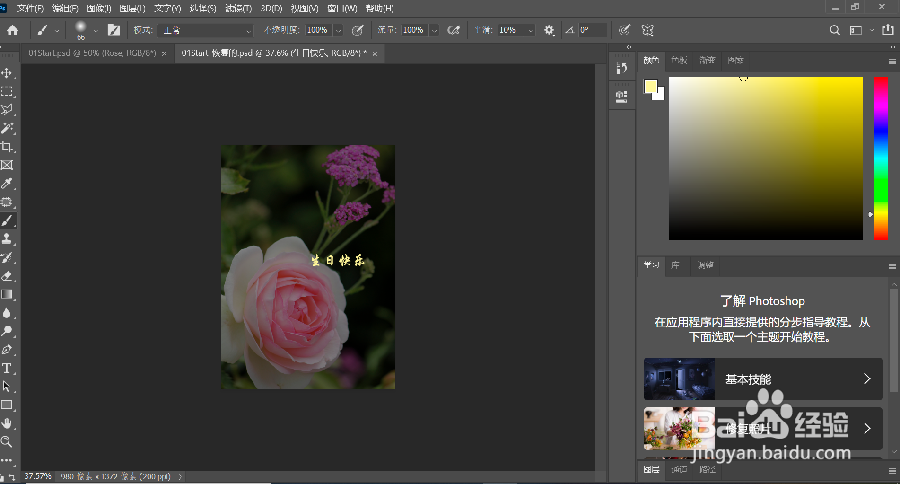Open the Edit Toolbar ellipsis menu

click(x=7, y=460)
